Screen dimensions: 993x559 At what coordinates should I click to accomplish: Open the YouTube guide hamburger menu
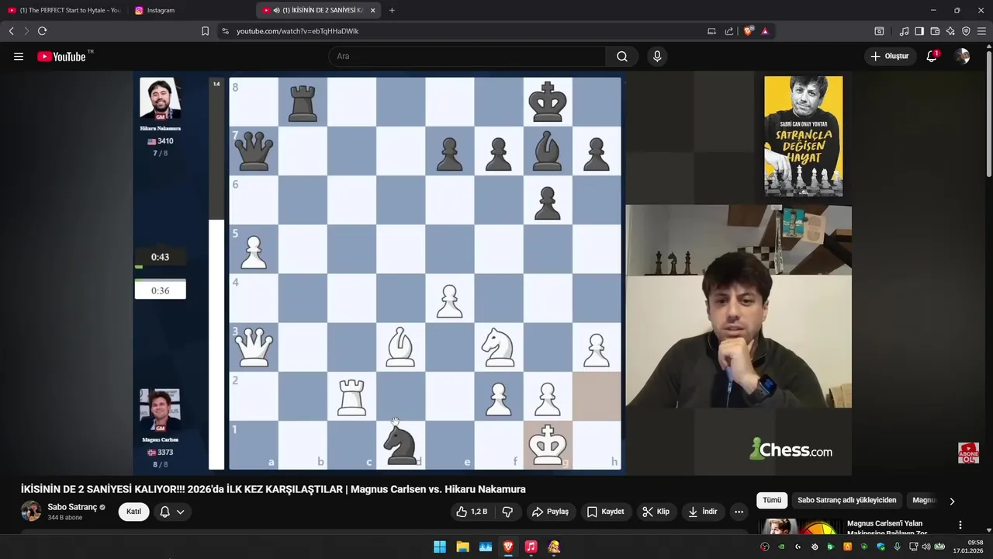point(19,56)
